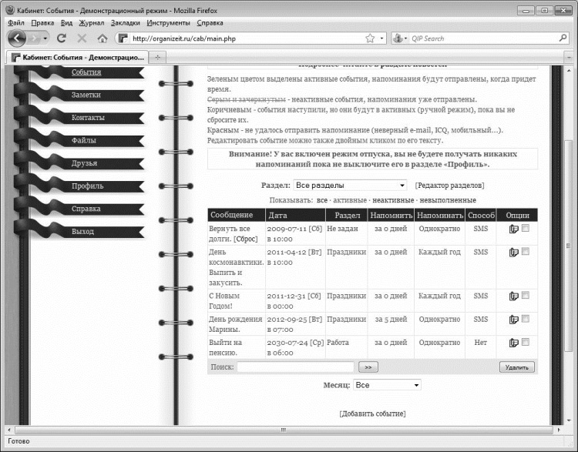Image resolution: width=578 pixels, height=452 pixels.
Task: Open the 'Месяц' dropdown showing 'Все'
Action: pyautogui.click(x=387, y=385)
